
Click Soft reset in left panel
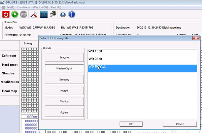(9, 56)
